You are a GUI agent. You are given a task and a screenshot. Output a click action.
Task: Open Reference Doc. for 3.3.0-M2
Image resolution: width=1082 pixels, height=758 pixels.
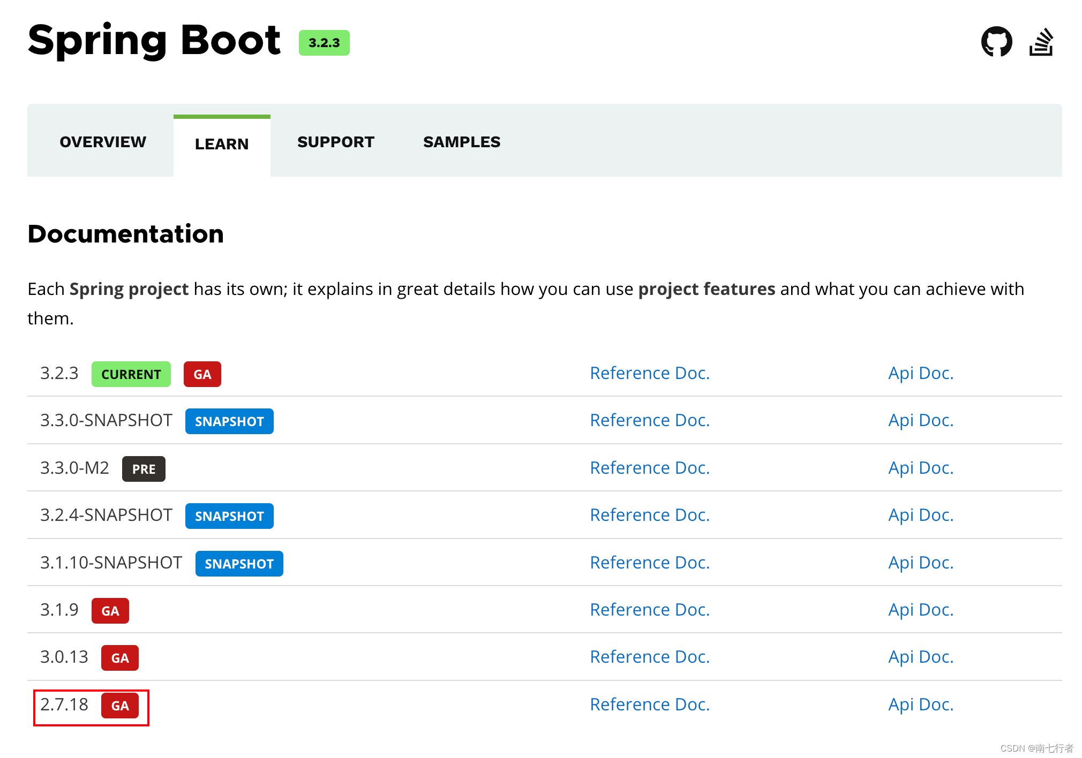click(x=650, y=468)
